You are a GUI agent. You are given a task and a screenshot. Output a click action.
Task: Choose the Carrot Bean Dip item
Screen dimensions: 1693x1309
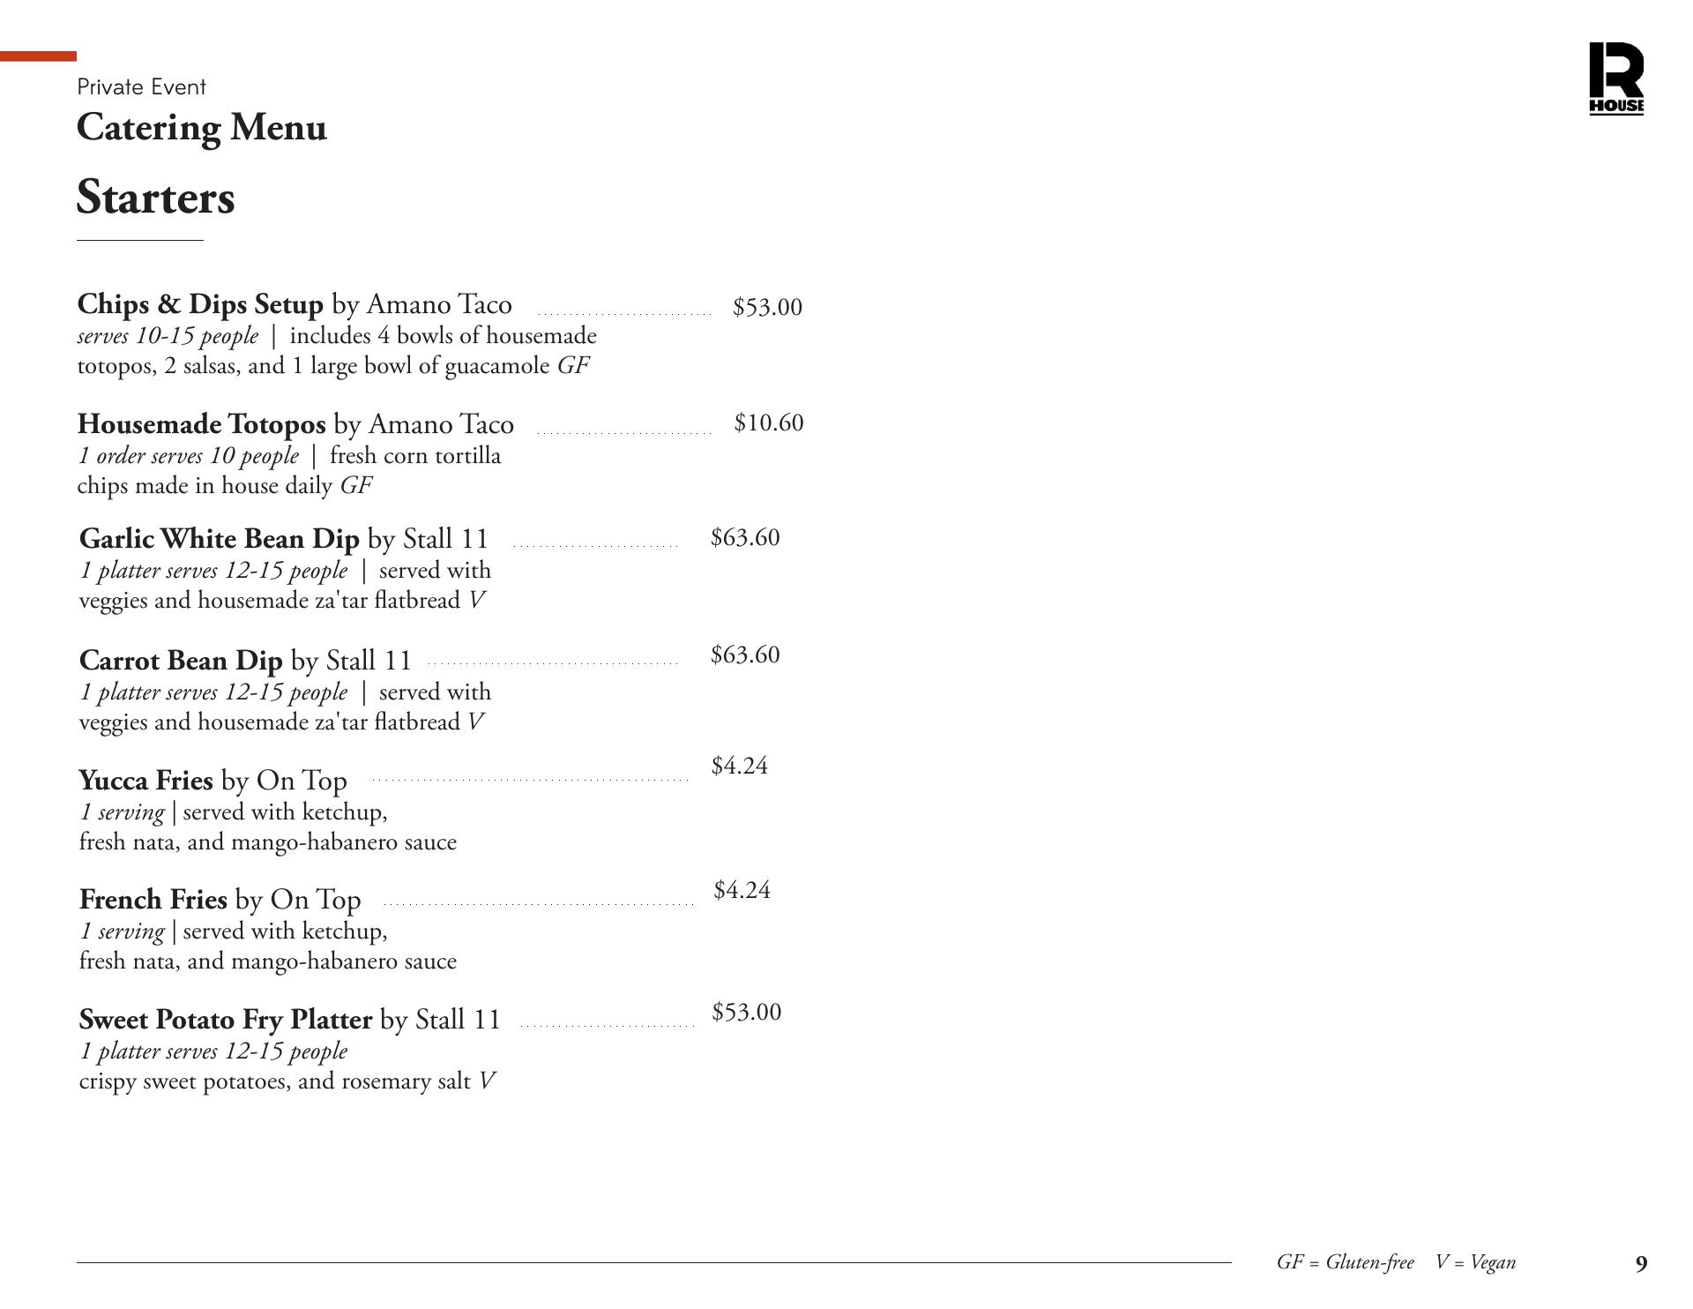pyautogui.click(x=181, y=661)
